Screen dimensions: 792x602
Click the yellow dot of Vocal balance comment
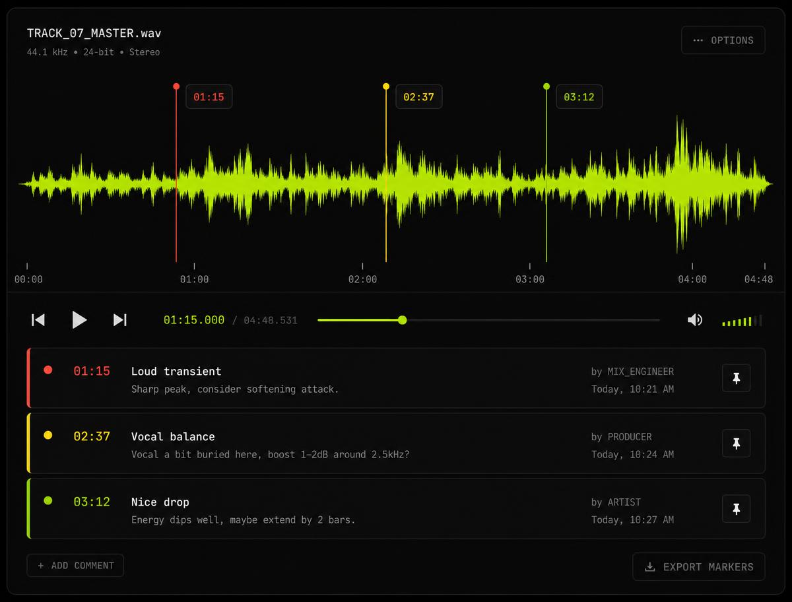click(x=48, y=436)
